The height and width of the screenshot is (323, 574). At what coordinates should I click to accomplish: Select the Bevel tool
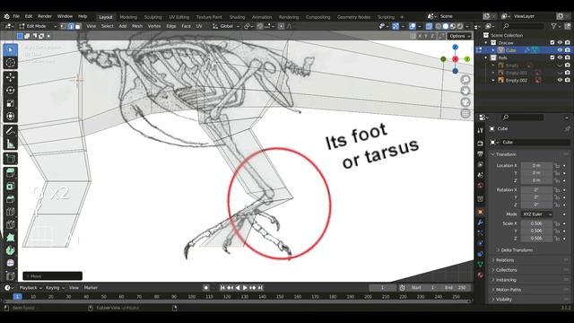coord(10,199)
